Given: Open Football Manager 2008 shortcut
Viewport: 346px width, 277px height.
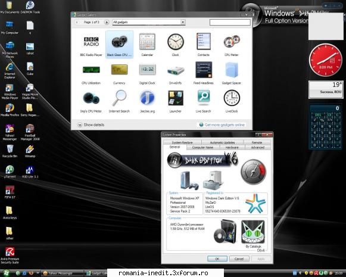Looking at the screenshot, I should [30, 132].
